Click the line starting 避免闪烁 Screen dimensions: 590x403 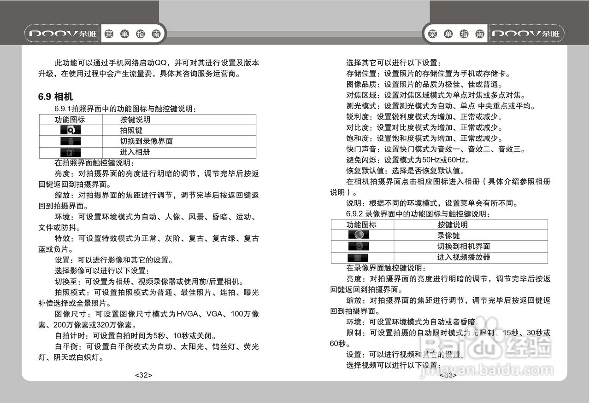(408, 160)
